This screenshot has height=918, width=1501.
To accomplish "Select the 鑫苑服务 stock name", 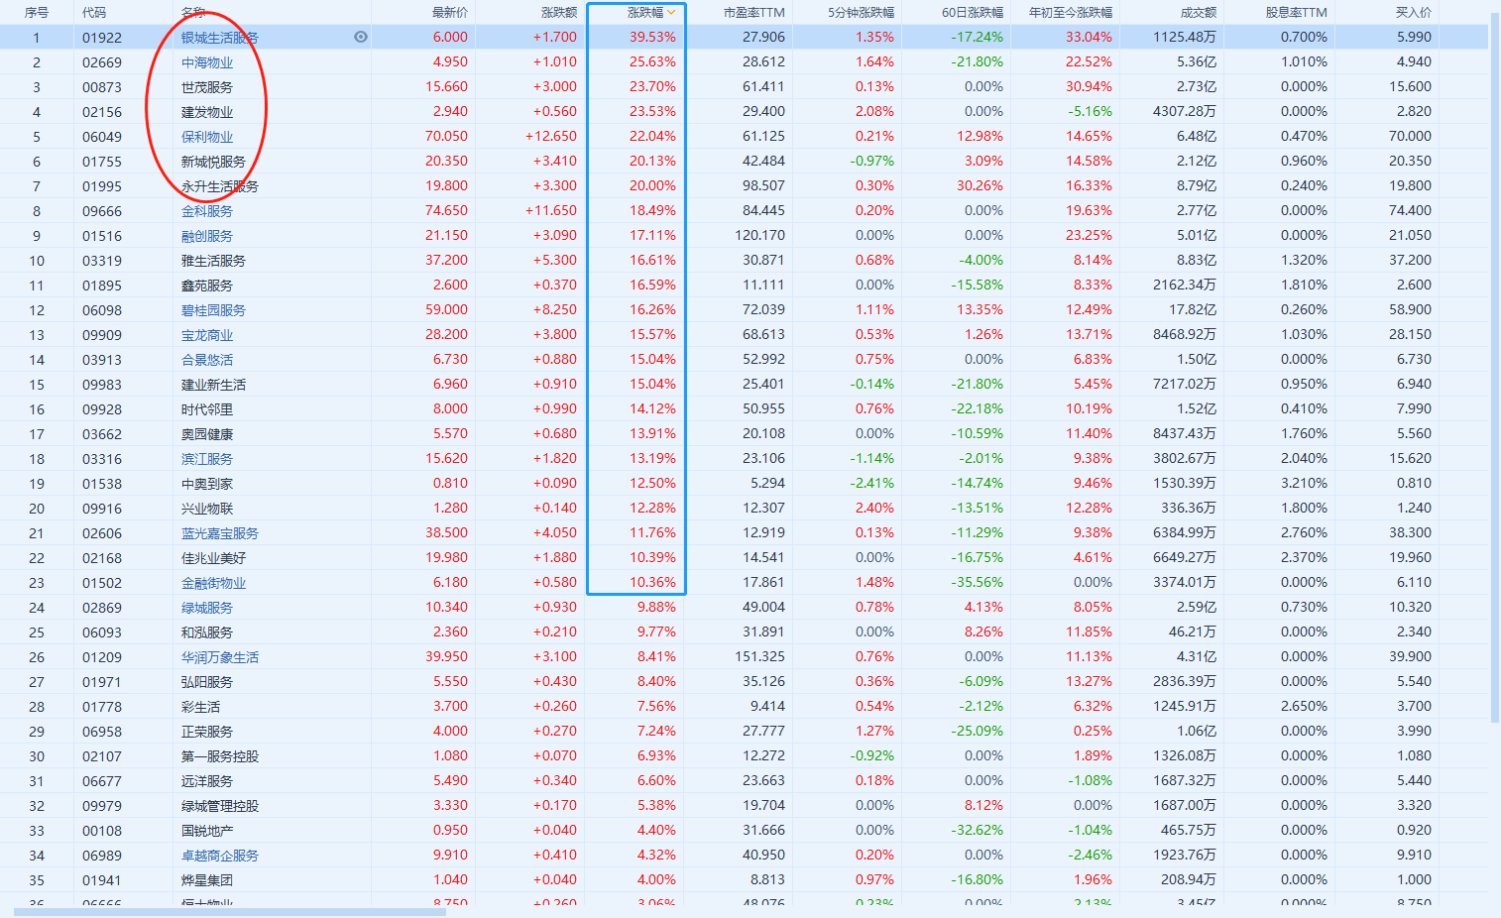I will tap(207, 286).
